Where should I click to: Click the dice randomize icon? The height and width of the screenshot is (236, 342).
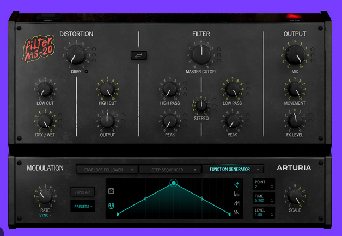coord(111,191)
